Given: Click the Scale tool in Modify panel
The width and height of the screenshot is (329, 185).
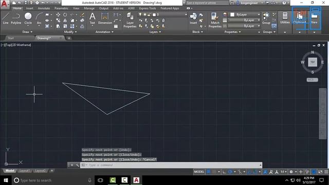Looking at the screenshot, I should tap(65, 26).
